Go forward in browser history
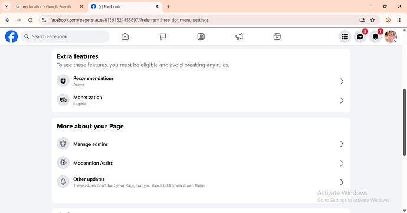Viewport: 407px width, 213px height. (x=19, y=20)
